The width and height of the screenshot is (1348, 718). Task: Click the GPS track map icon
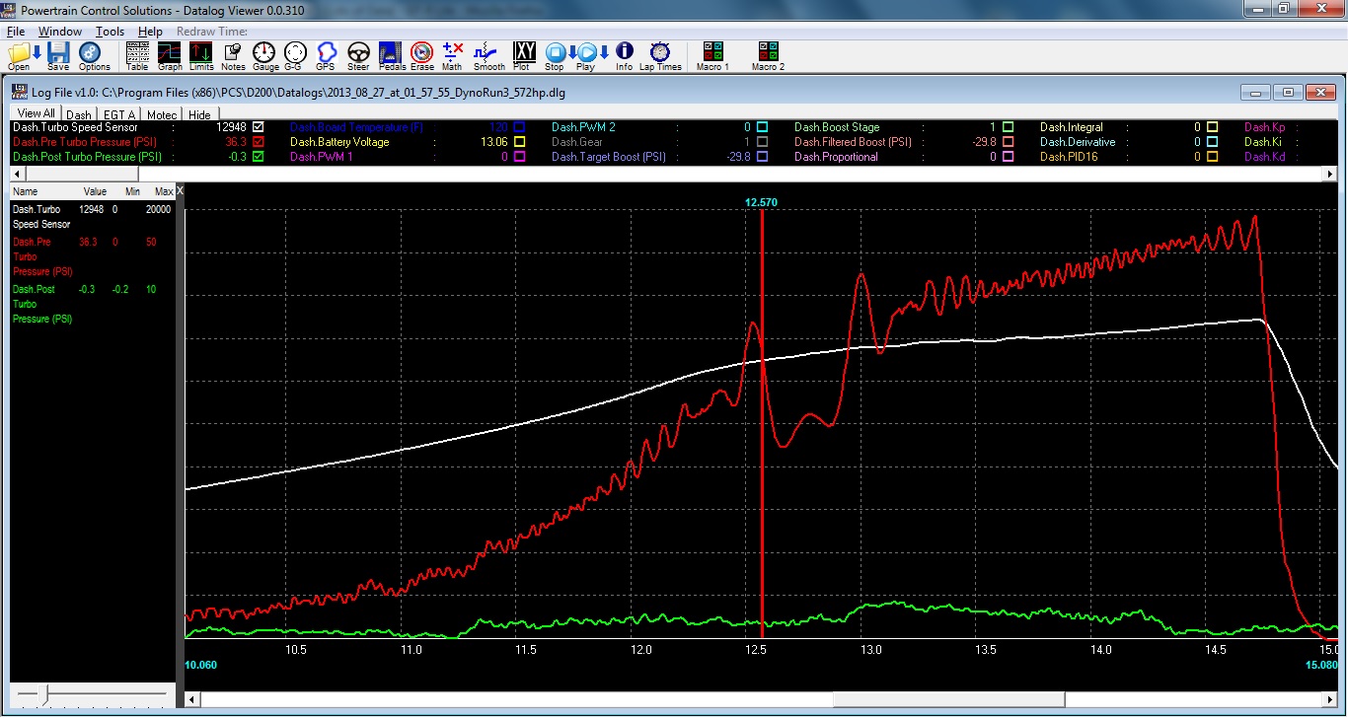[326, 54]
